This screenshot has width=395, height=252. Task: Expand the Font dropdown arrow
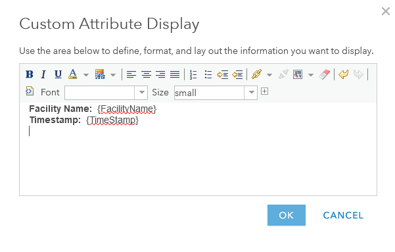click(x=141, y=93)
